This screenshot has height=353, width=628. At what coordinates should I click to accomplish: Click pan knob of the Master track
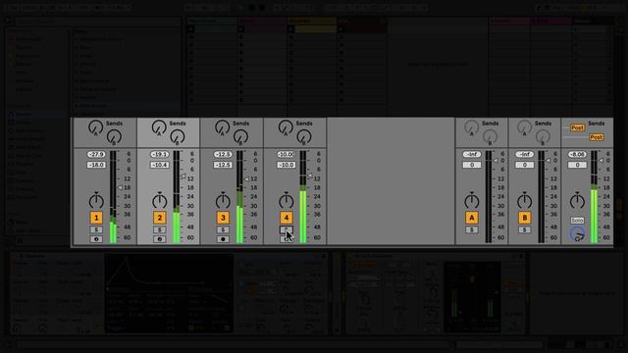(577, 200)
